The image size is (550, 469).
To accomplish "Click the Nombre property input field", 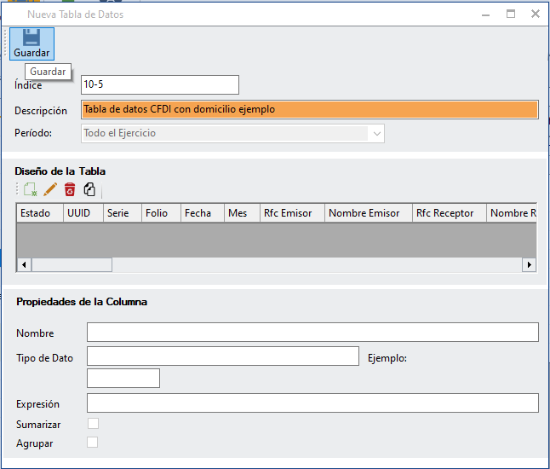I will point(312,332).
